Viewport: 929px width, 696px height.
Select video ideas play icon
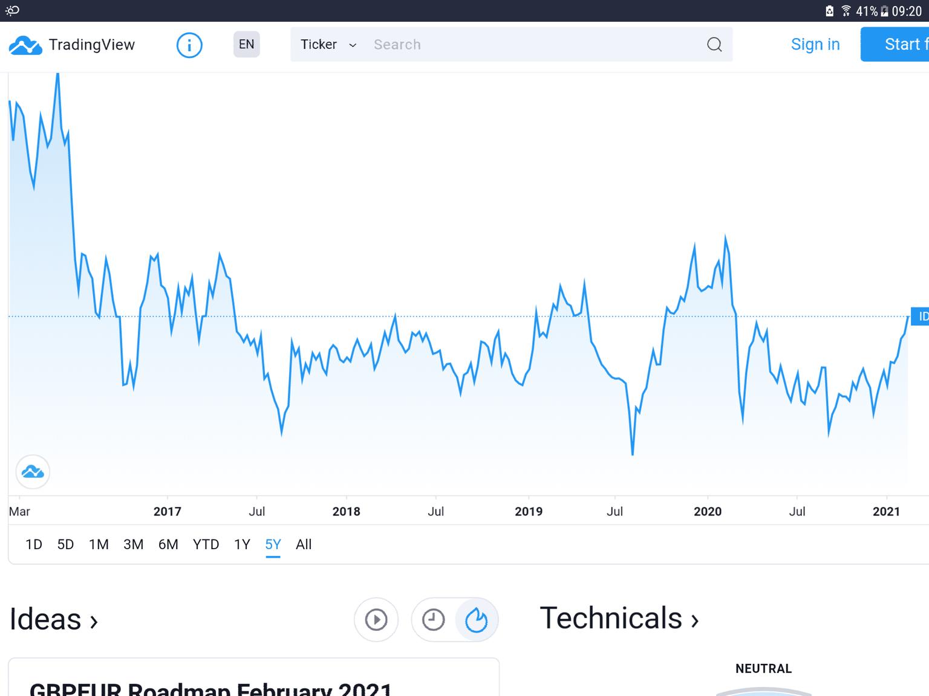(x=376, y=620)
